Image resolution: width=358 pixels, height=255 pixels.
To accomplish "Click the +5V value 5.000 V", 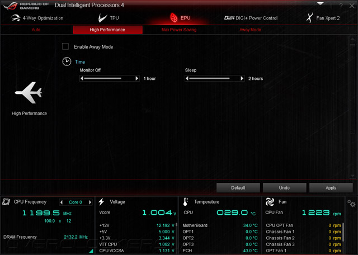I will 167,232.
